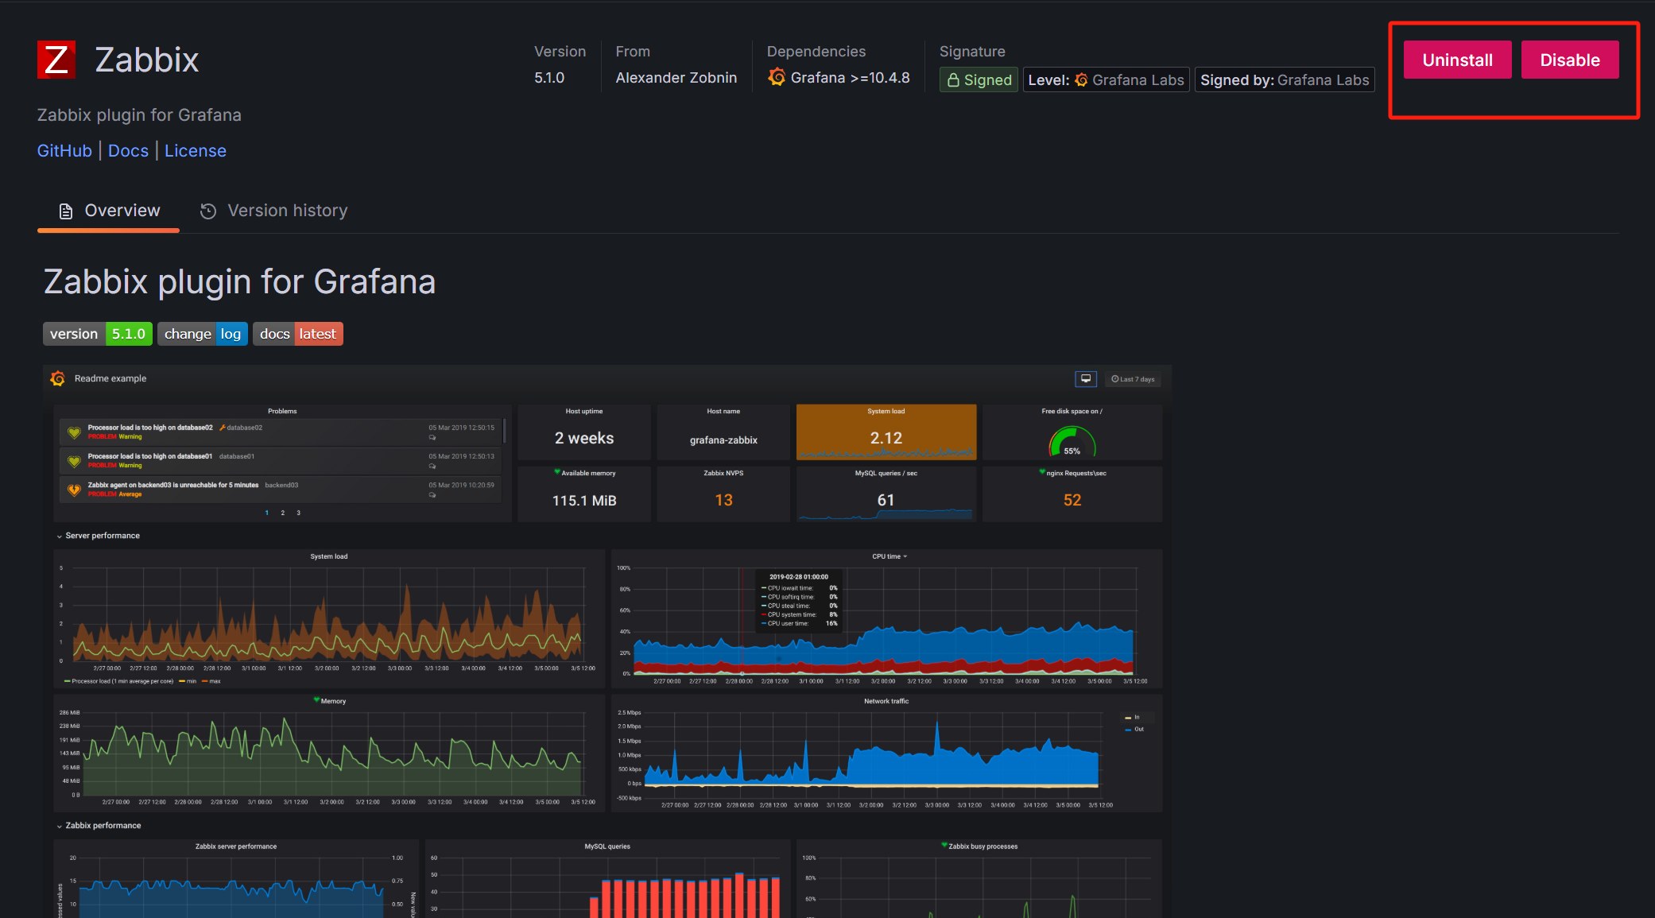Collapse the Zabbix performance row
This screenshot has width=1655, height=918.
tap(99, 826)
